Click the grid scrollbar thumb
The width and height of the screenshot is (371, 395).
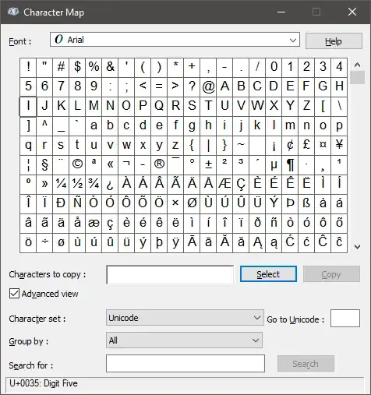pyautogui.click(x=357, y=78)
